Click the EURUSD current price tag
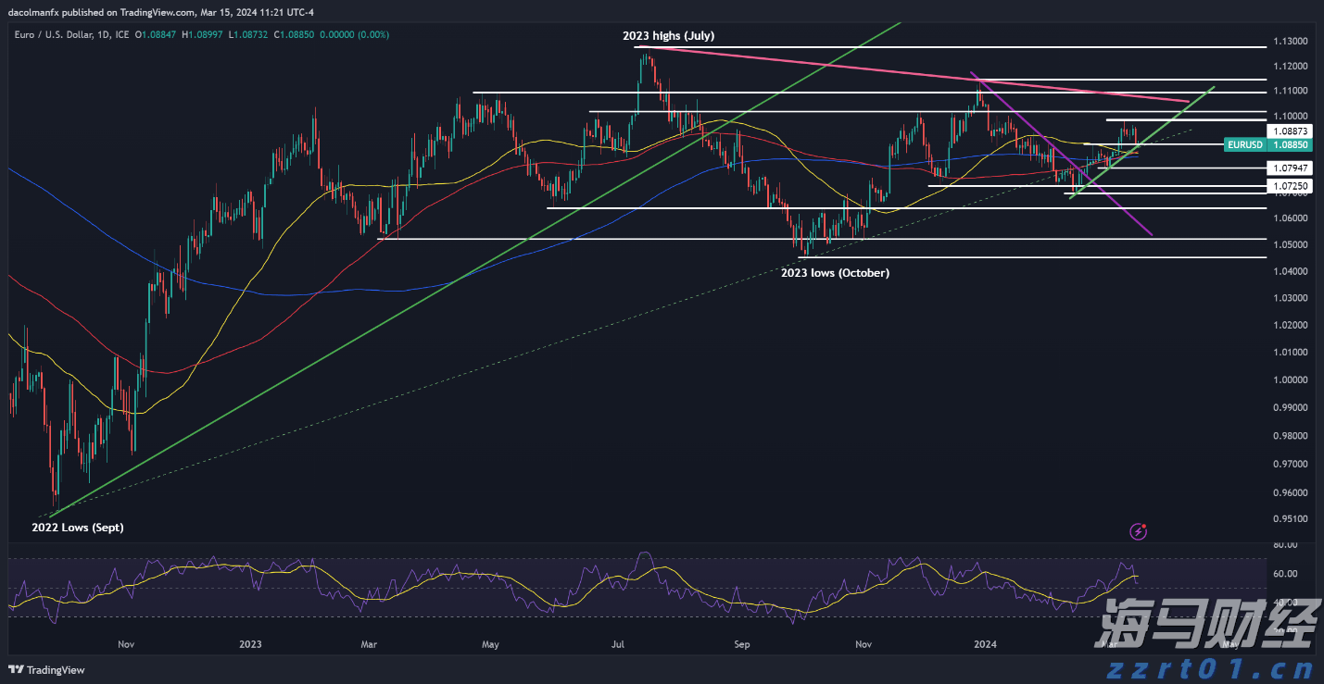The image size is (1324, 684). pos(1265,145)
